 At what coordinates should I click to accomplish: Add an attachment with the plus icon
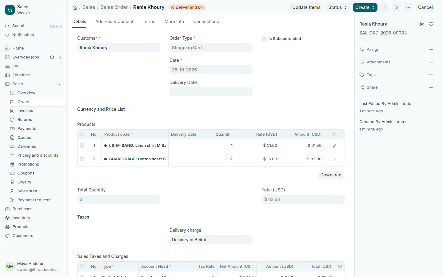[x=431, y=62]
